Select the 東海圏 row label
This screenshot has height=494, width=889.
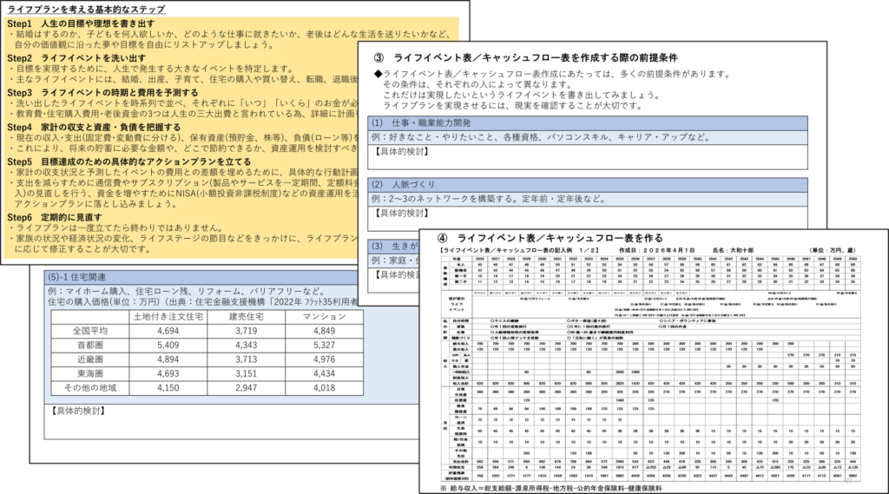click(x=90, y=374)
